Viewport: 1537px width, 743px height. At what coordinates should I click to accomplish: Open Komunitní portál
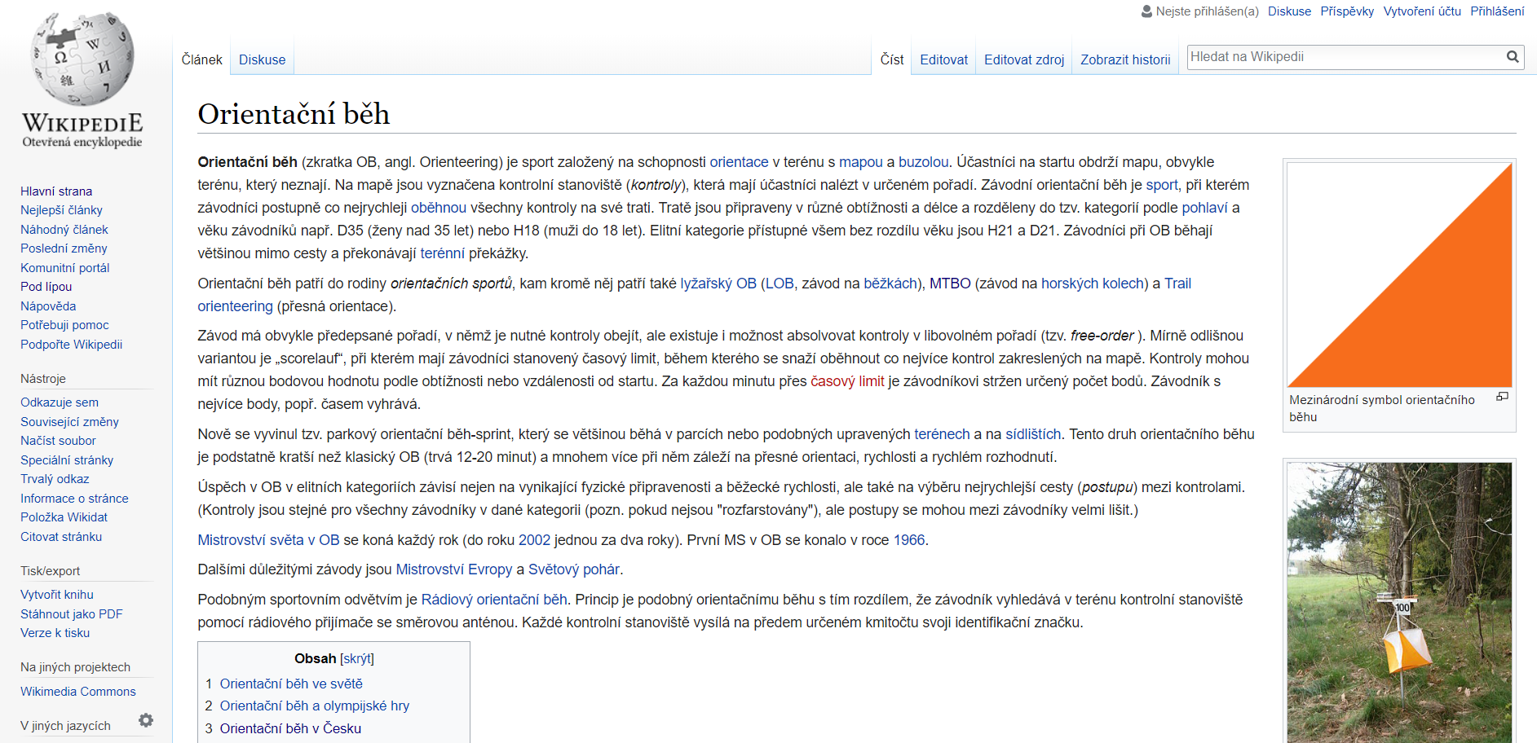pyautogui.click(x=64, y=268)
